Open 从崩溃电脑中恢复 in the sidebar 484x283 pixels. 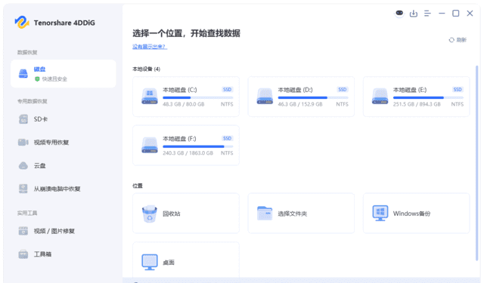[64, 189]
